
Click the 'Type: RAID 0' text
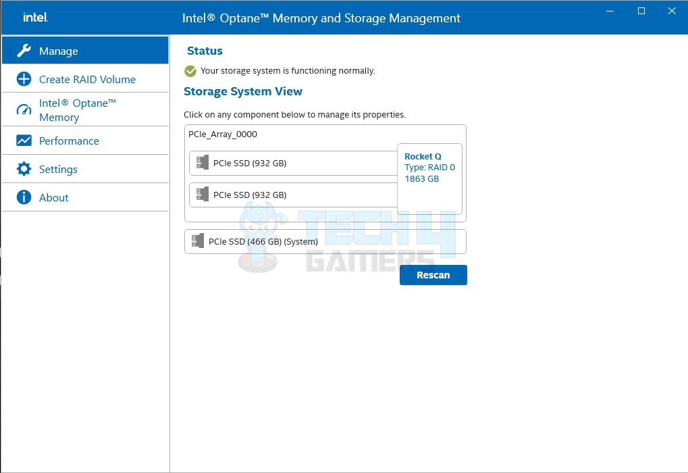(429, 168)
